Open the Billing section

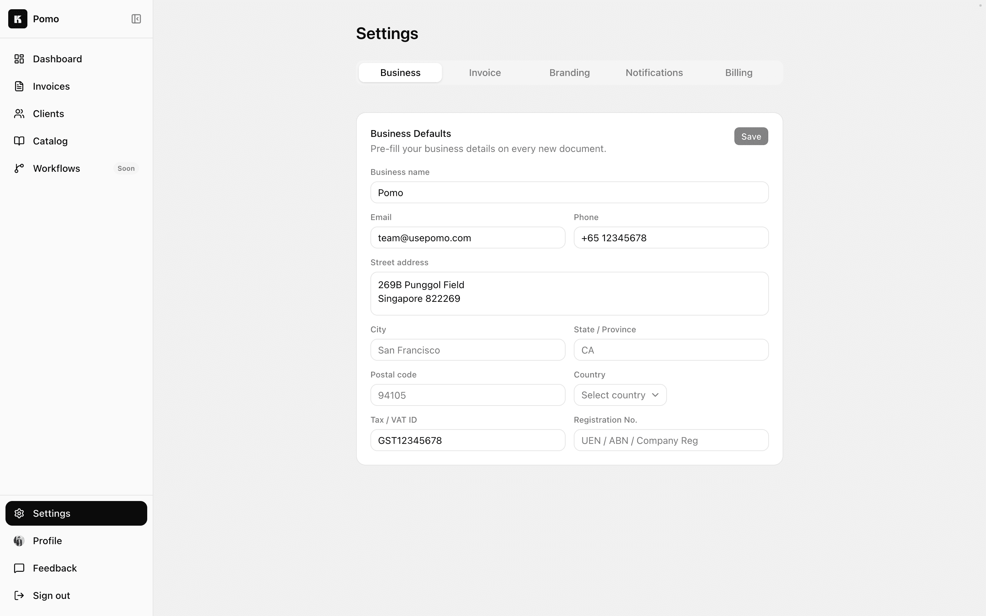click(x=738, y=72)
